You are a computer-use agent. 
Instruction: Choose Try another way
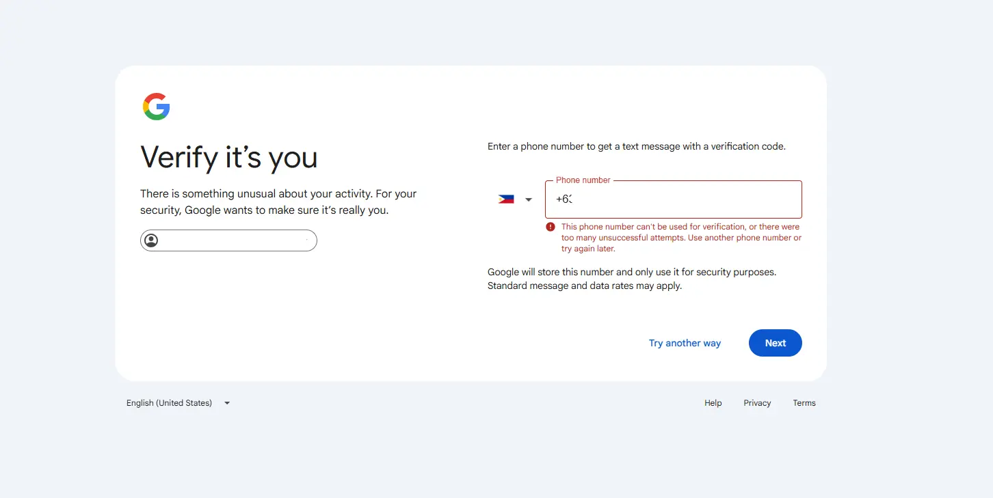pos(685,343)
